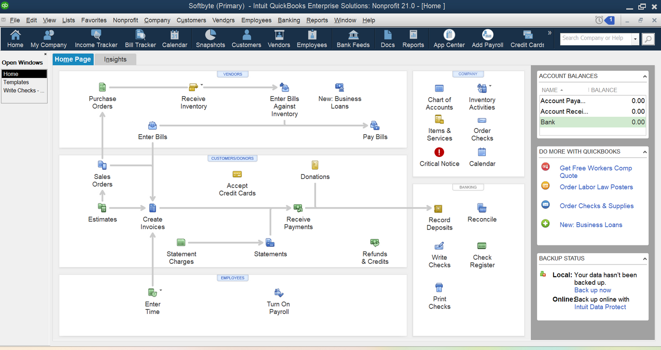Open the Nonprofit menu
The image size is (661, 350).
[125, 20]
